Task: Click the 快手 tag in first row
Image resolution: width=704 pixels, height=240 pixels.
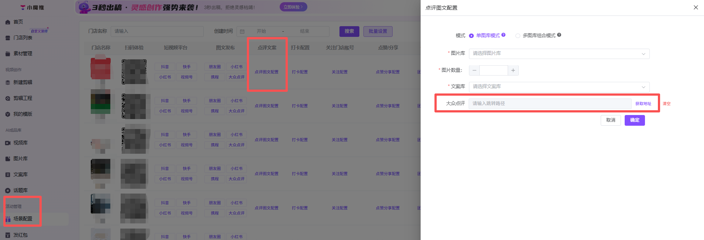Action: click(x=187, y=67)
